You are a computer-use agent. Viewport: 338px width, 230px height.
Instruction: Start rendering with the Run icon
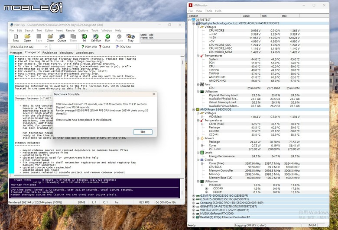(107, 38)
